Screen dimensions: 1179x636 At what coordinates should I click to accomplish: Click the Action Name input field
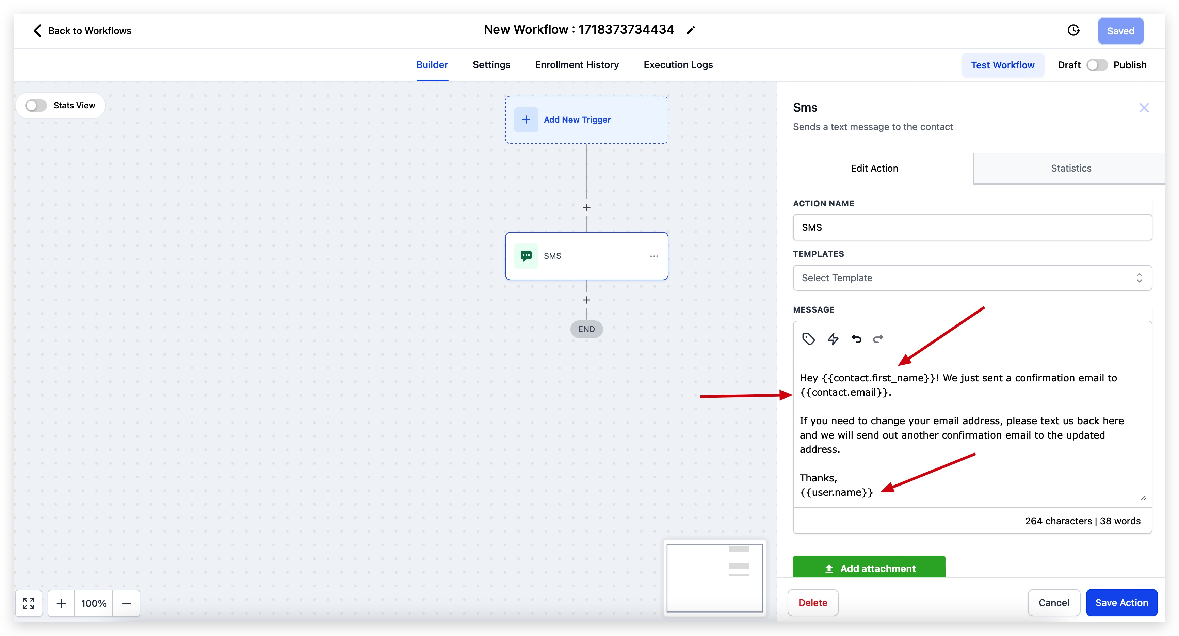[972, 227]
